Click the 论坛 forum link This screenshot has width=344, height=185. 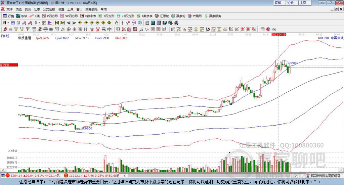coord(290,3)
